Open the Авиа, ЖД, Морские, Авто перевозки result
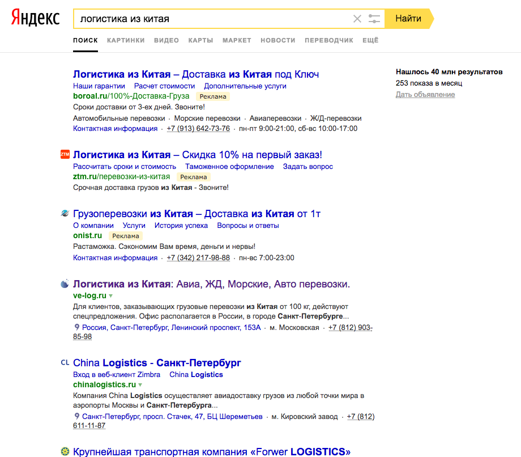Image resolution: width=521 pixels, height=457 pixels. tap(211, 284)
